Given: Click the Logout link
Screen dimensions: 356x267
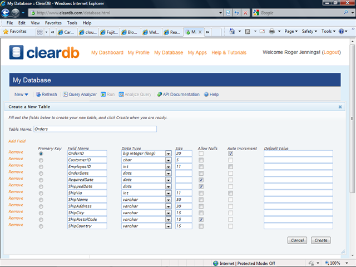Looking at the screenshot, I should (332, 52).
